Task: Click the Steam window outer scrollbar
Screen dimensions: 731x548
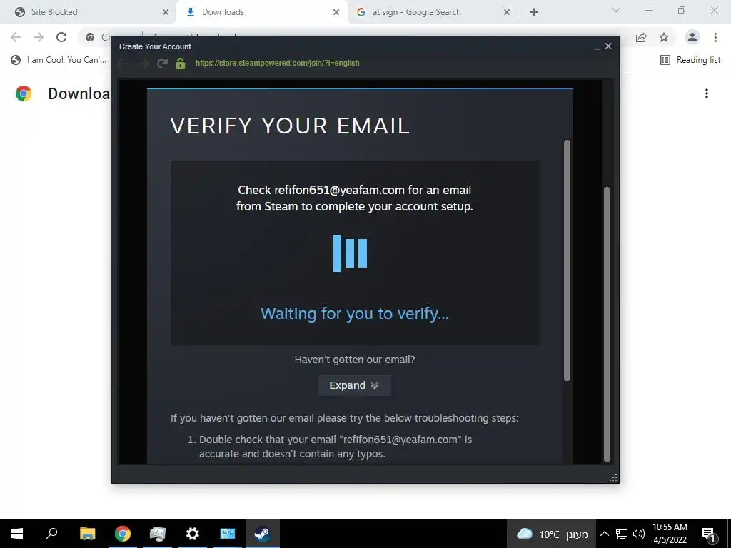Action: click(x=607, y=324)
